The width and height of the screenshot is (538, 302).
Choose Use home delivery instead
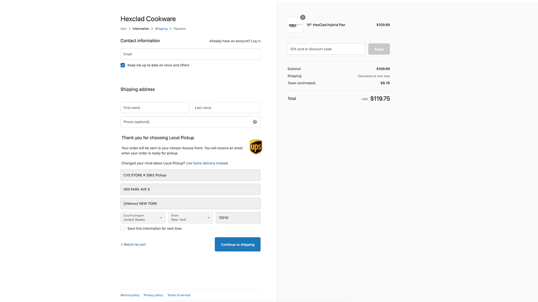click(207, 163)
